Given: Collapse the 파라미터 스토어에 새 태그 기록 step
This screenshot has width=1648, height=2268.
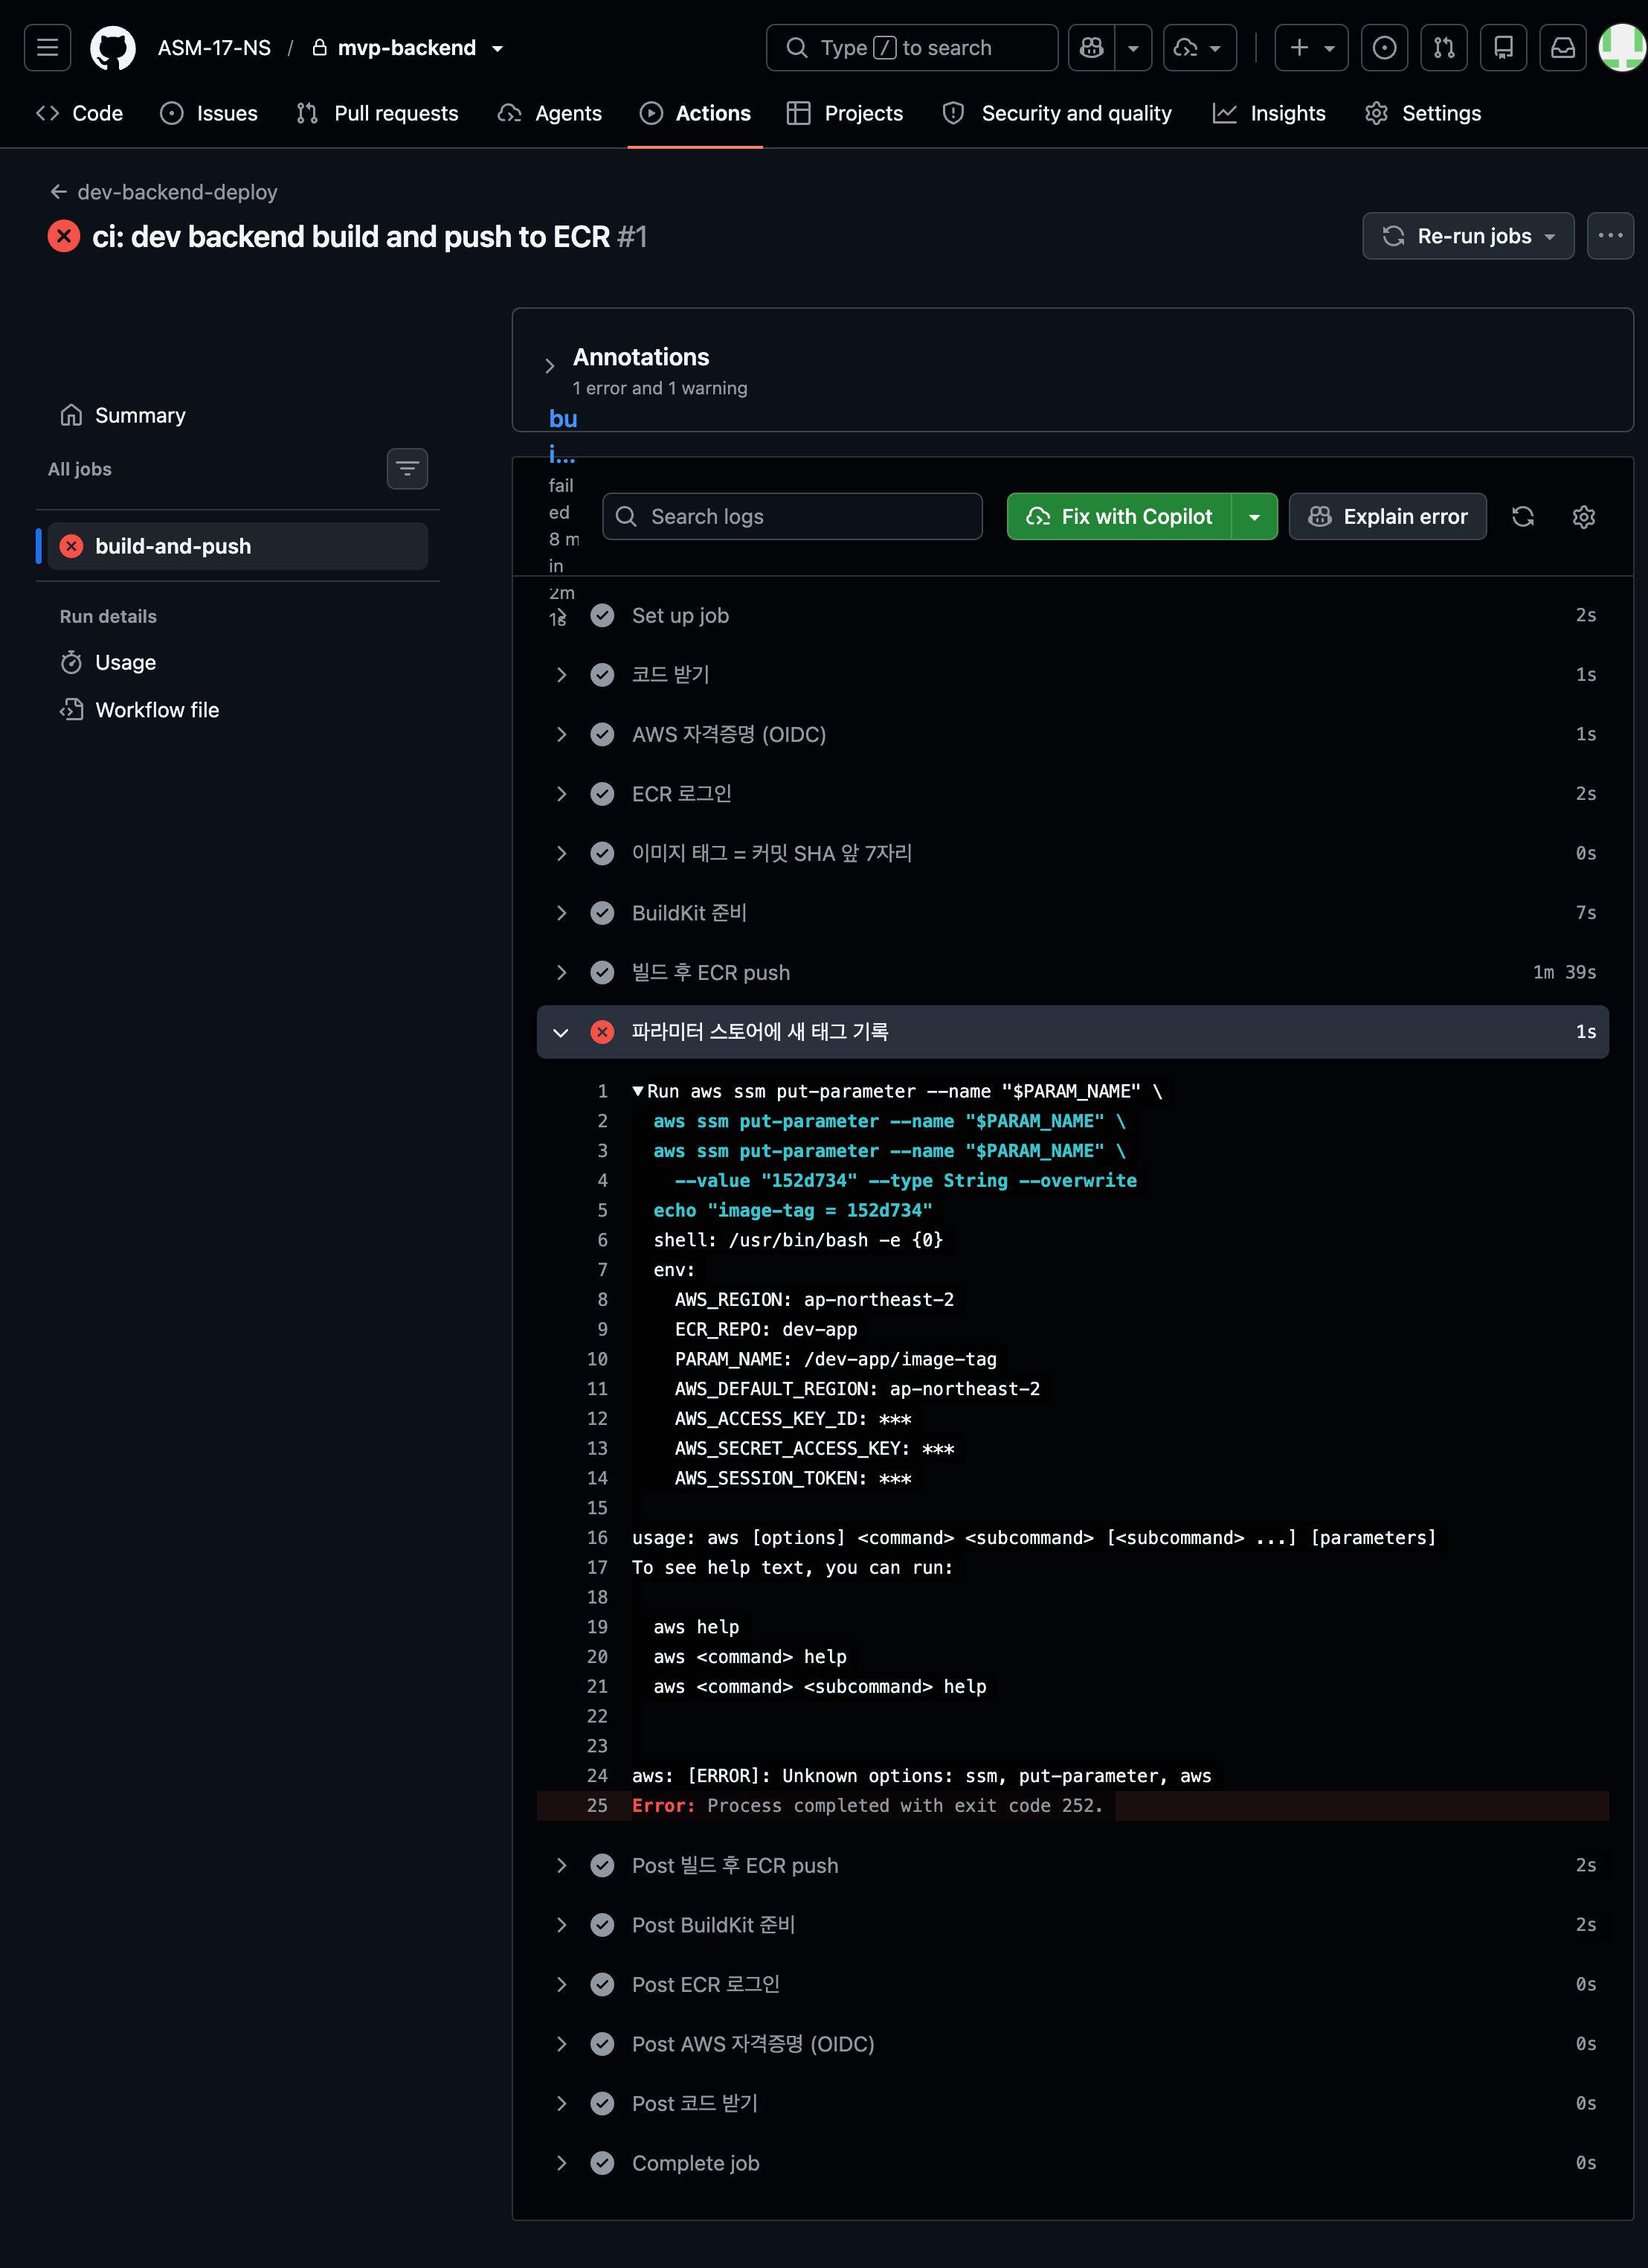Looking at the screenshot, I should pos(1072,1032).
